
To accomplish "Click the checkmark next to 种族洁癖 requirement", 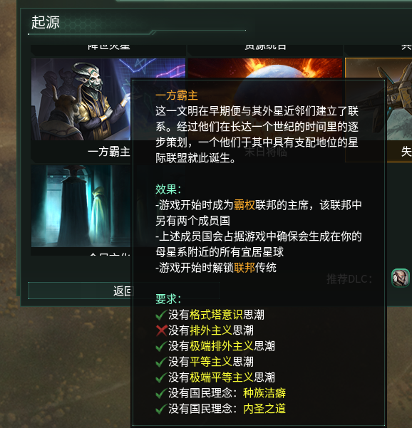I will (162, 393).
